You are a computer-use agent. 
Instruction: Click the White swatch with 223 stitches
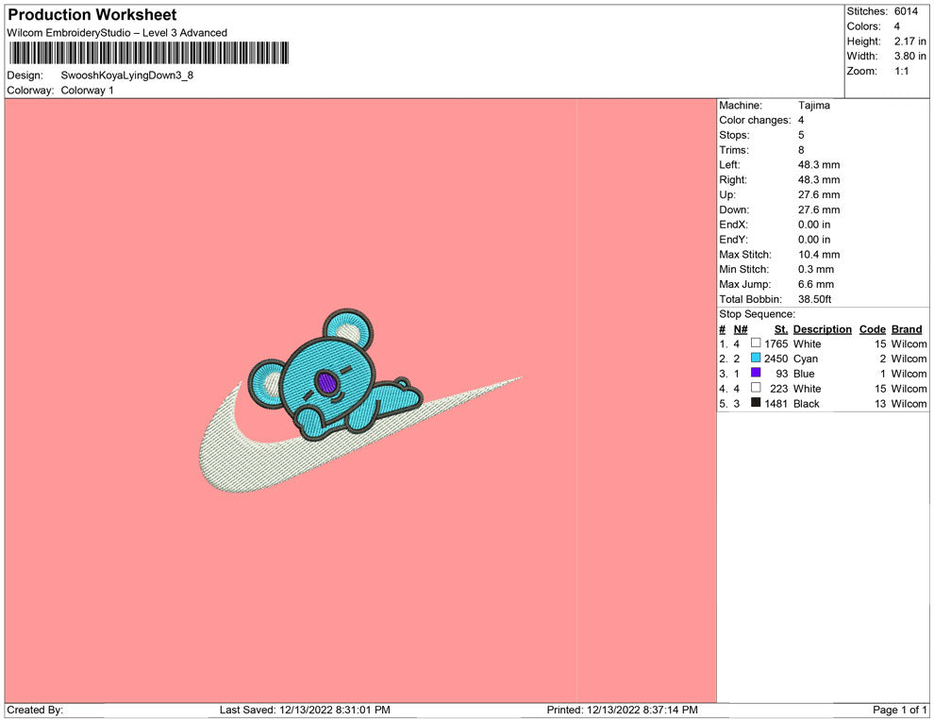(x=756, y=388)
